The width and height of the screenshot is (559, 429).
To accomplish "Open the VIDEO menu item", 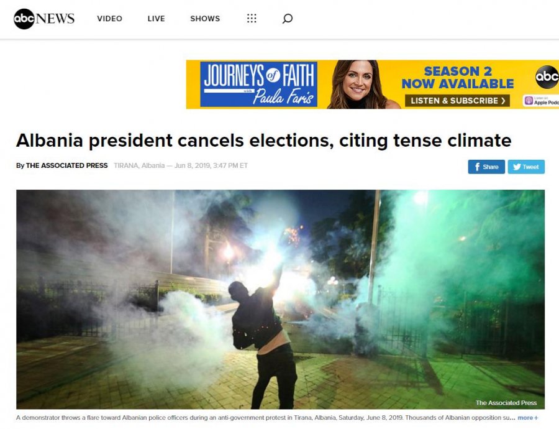I will point(109,19).
